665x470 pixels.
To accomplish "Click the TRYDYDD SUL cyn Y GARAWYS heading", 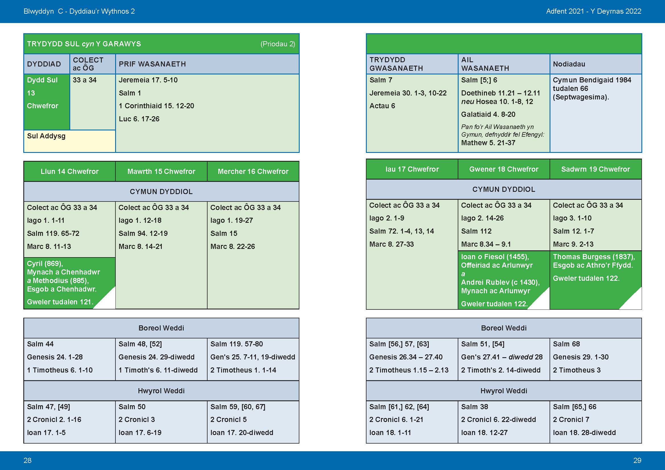I will click(x=84, y=44).
